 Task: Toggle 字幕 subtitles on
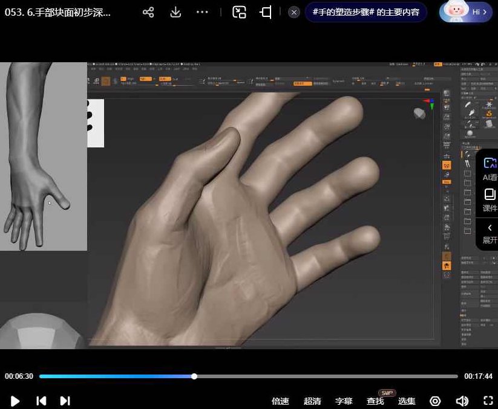[x=344, y=401]
